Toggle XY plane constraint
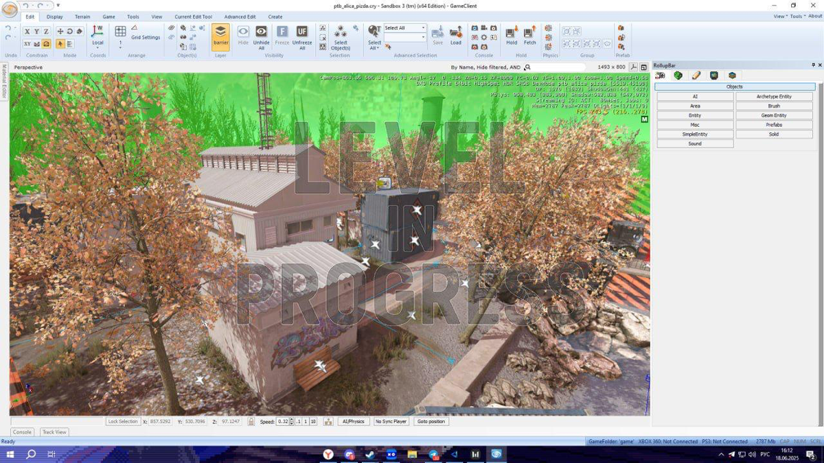 pos(27,44)
